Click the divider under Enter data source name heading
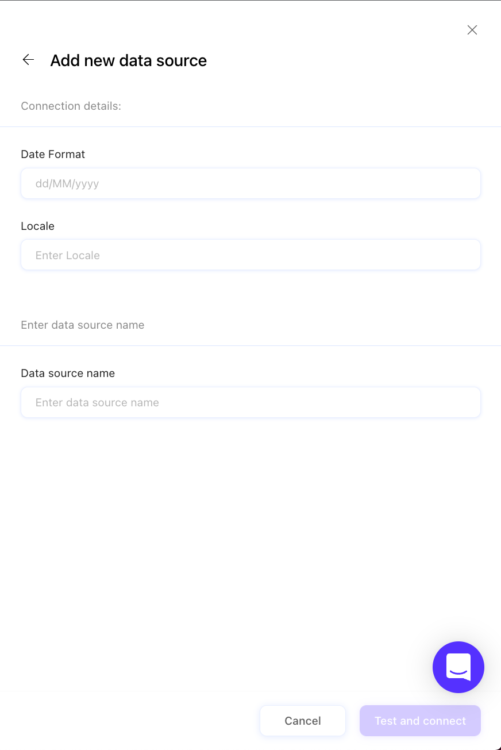501x750 pixels. (x=250, y=345)
